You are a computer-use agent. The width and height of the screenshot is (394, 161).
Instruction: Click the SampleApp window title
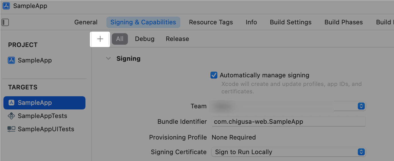click(30, 6)
